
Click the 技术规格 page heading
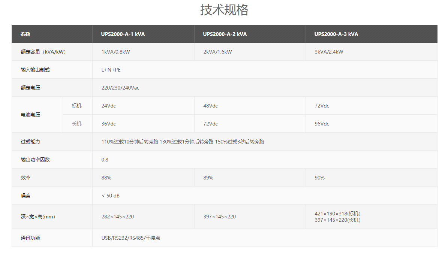click(x=224, y=10)
